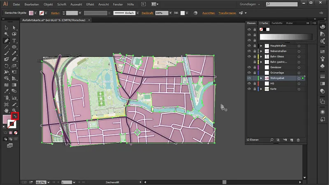
Task: Select the Magic Wand tool
Action: point(6,34)
